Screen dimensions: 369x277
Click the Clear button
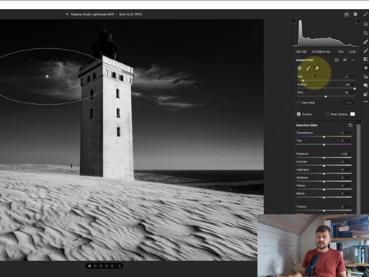pos(348,102)
